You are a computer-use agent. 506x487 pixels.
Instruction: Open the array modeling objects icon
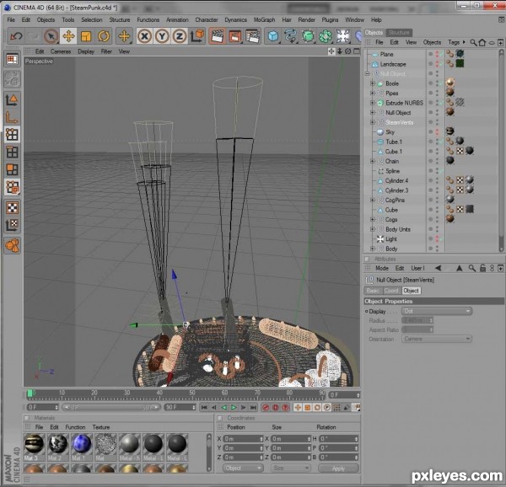[x=326, y=36]
